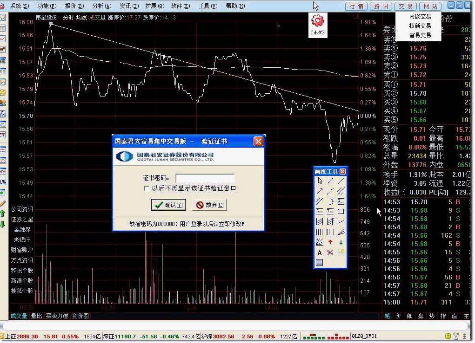This screenshot has width=475, height=343.
Task: Check 以后不再显示该证书验证窗口 checkbox
Action: [x=147, y=188]
